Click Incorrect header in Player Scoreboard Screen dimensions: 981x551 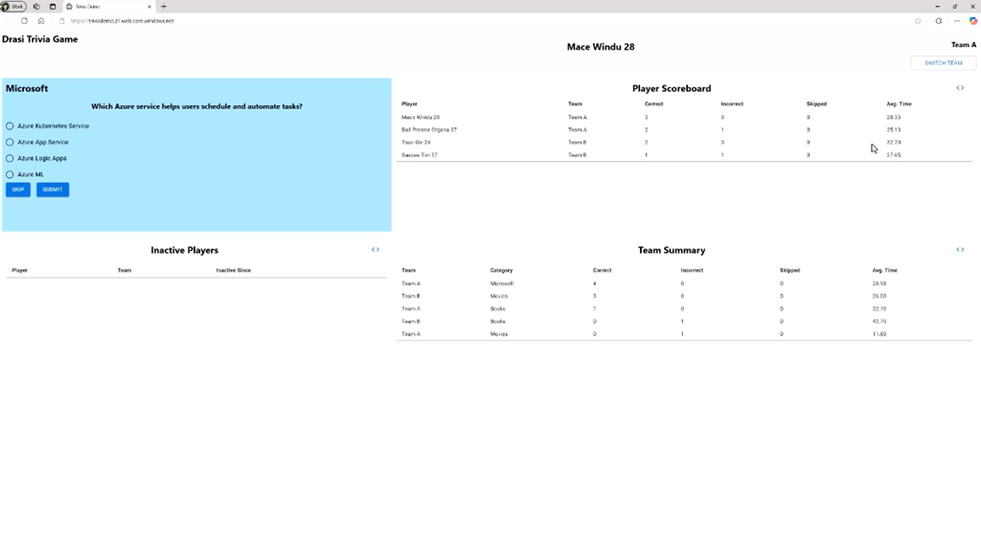point(732,103)
